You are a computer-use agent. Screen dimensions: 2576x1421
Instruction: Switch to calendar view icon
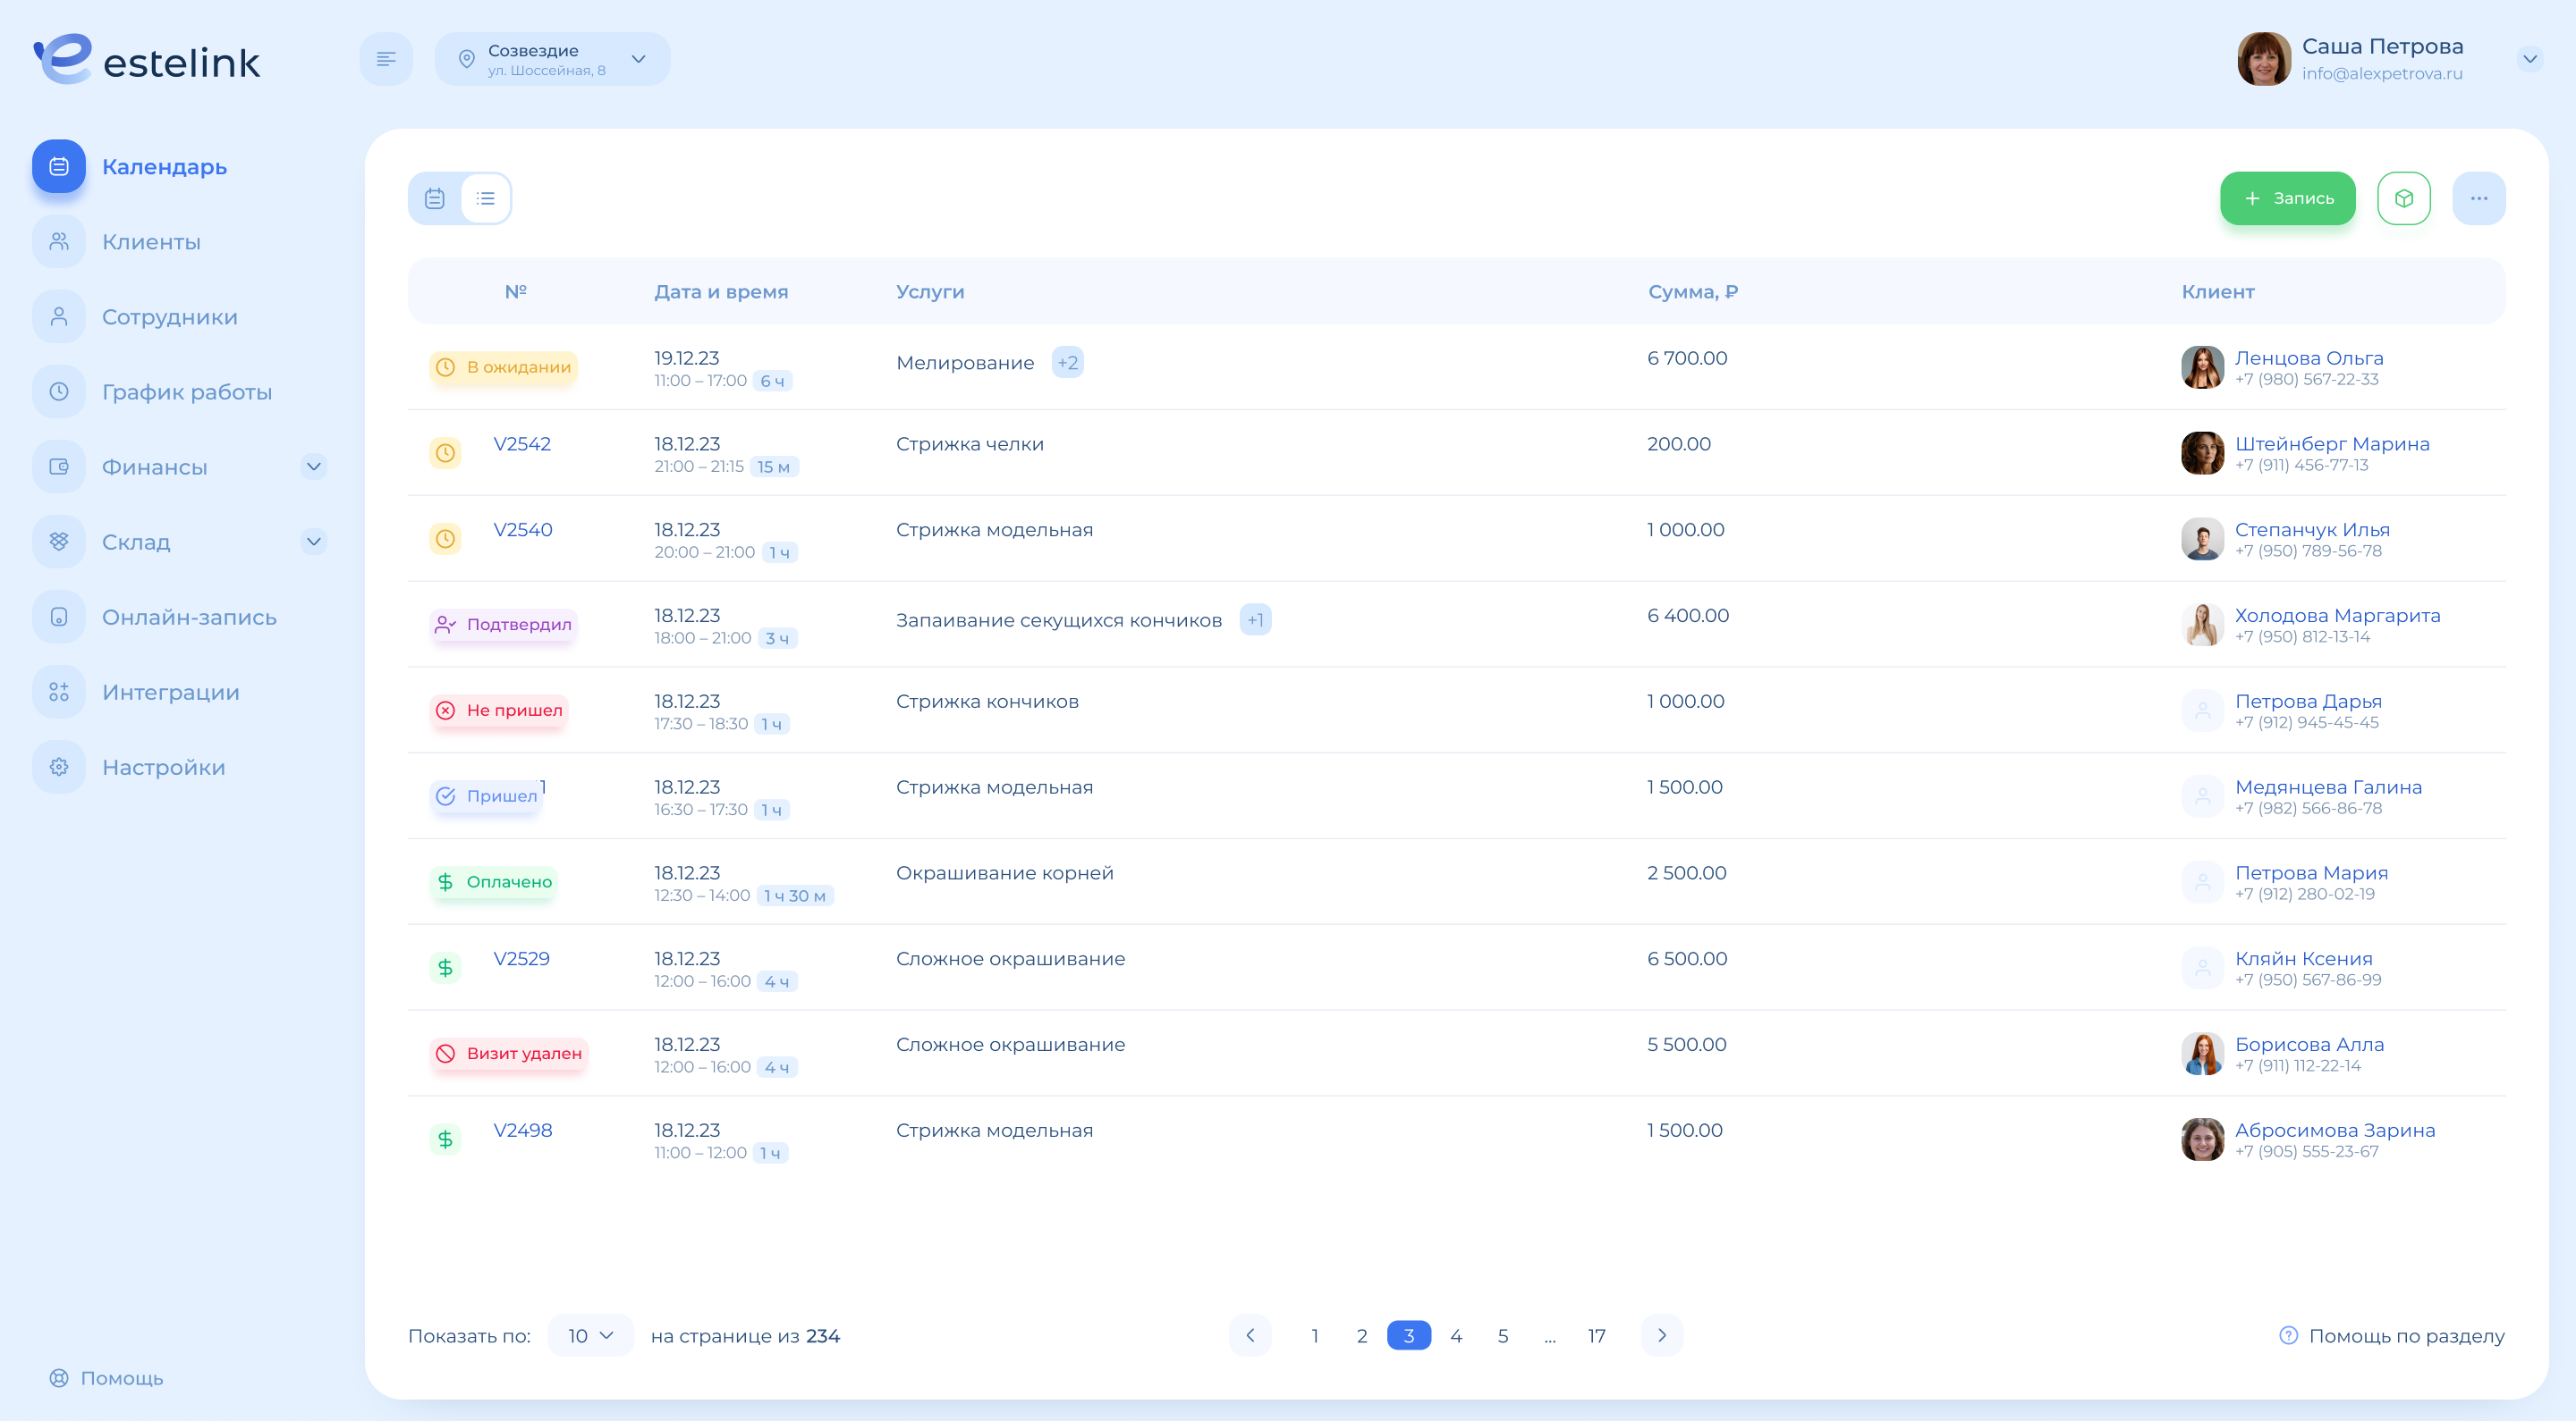pyautogui.click(x=435, y=198)
